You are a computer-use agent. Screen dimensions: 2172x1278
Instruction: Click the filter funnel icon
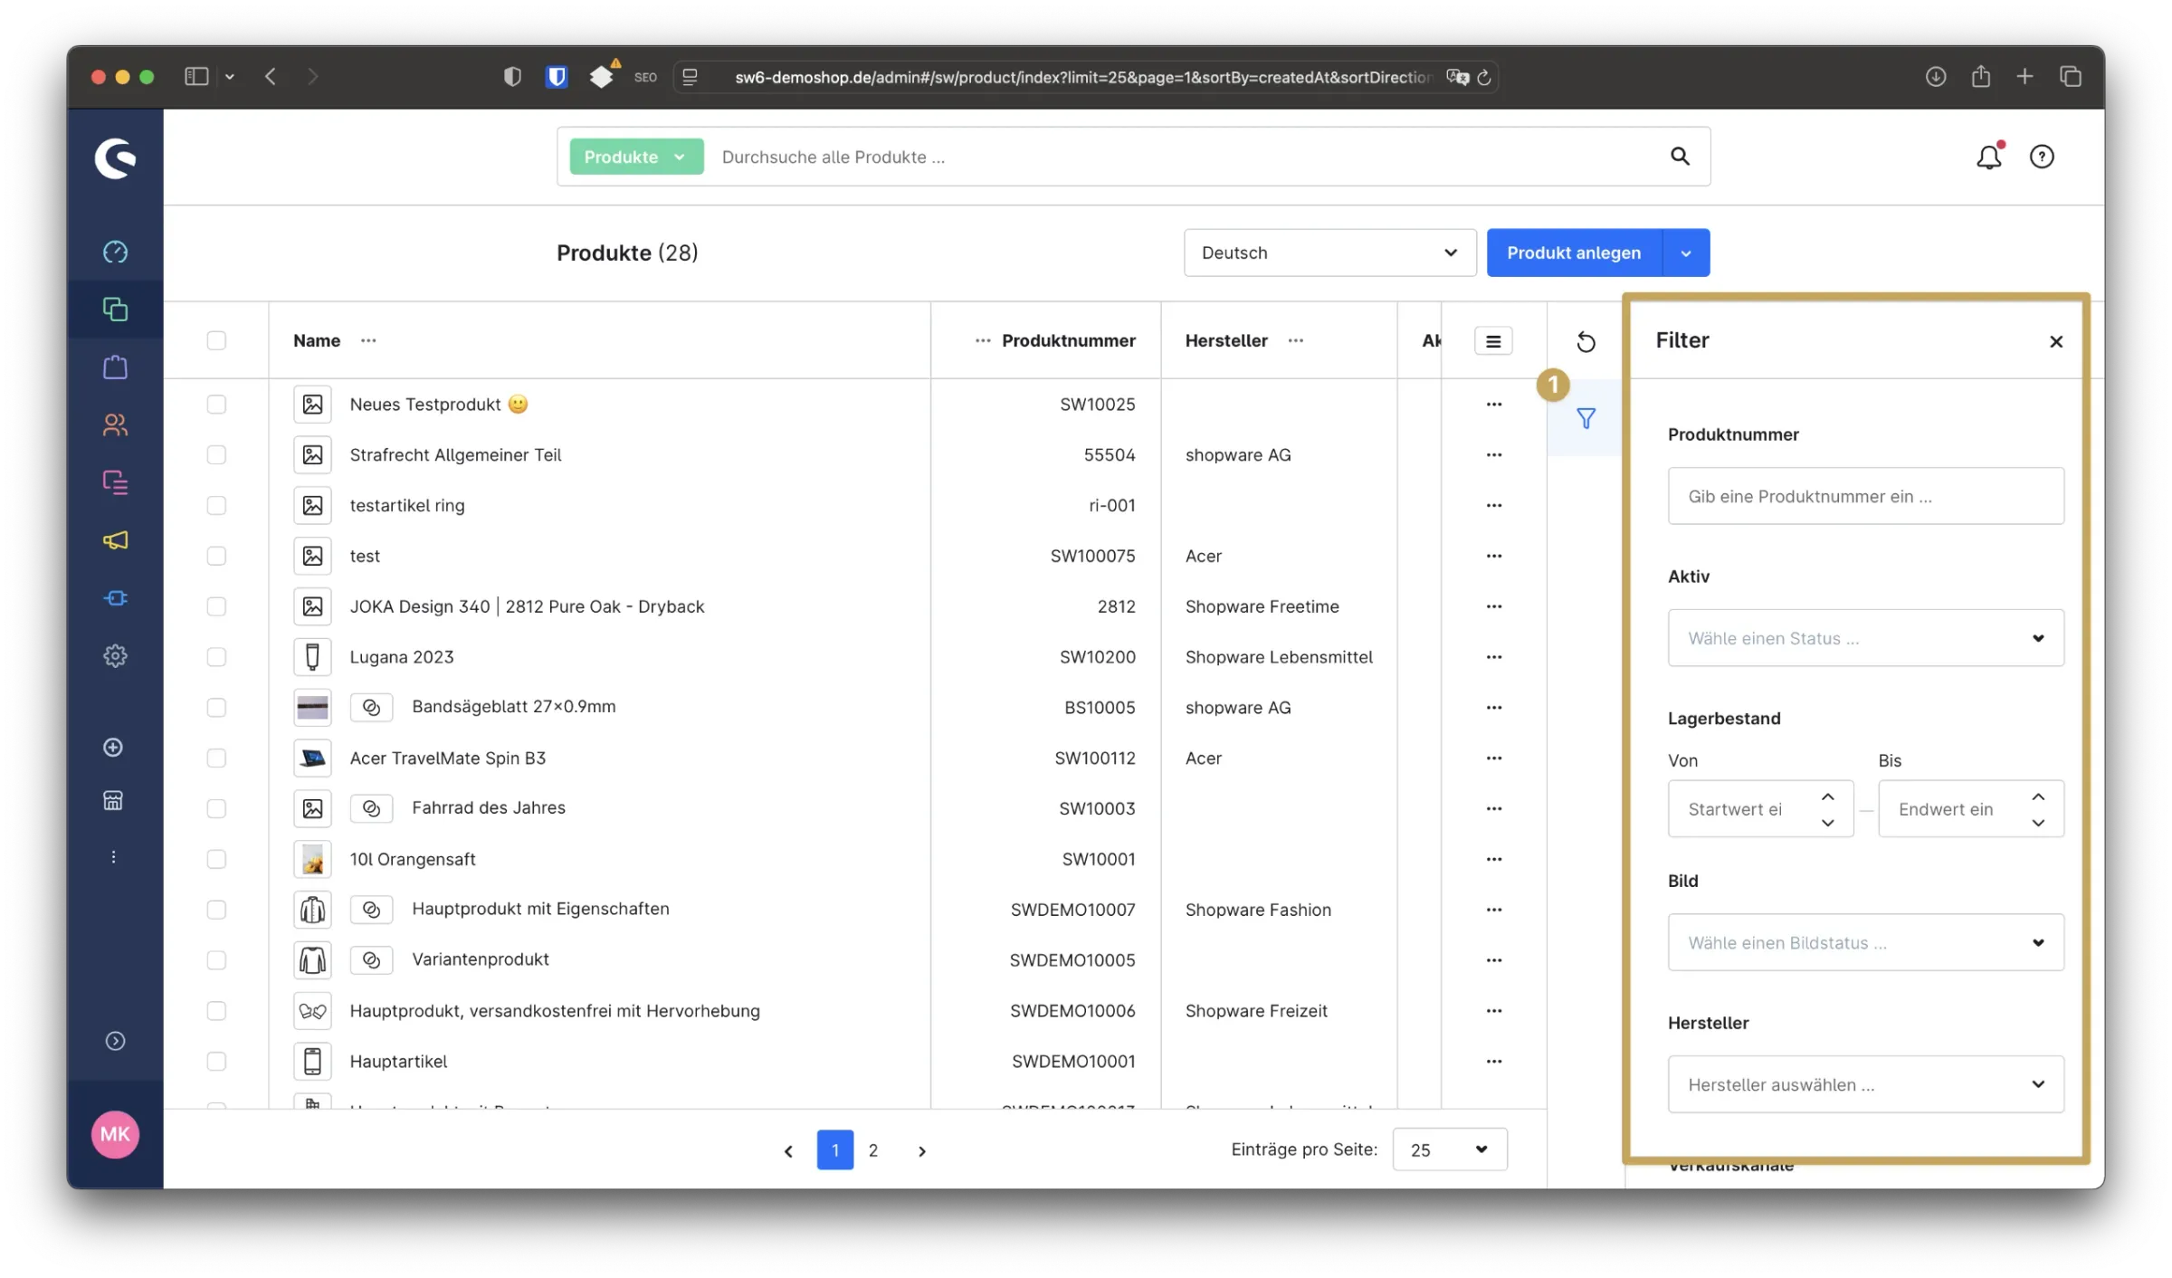point(1586,418)
